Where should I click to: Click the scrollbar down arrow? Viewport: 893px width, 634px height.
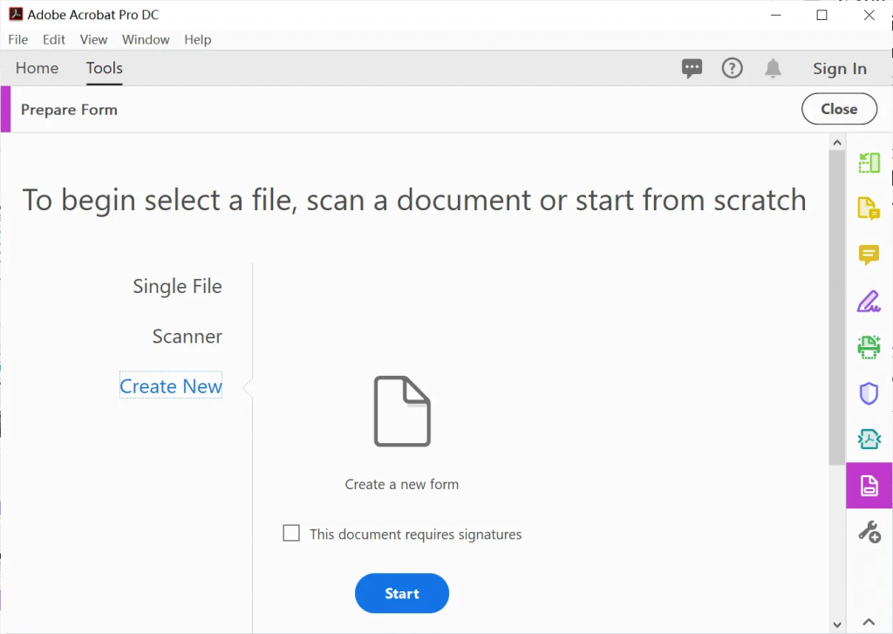(836, 622)
